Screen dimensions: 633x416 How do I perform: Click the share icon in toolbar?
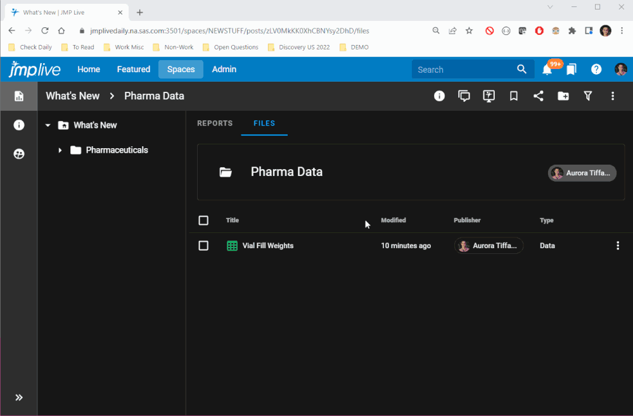538,96
